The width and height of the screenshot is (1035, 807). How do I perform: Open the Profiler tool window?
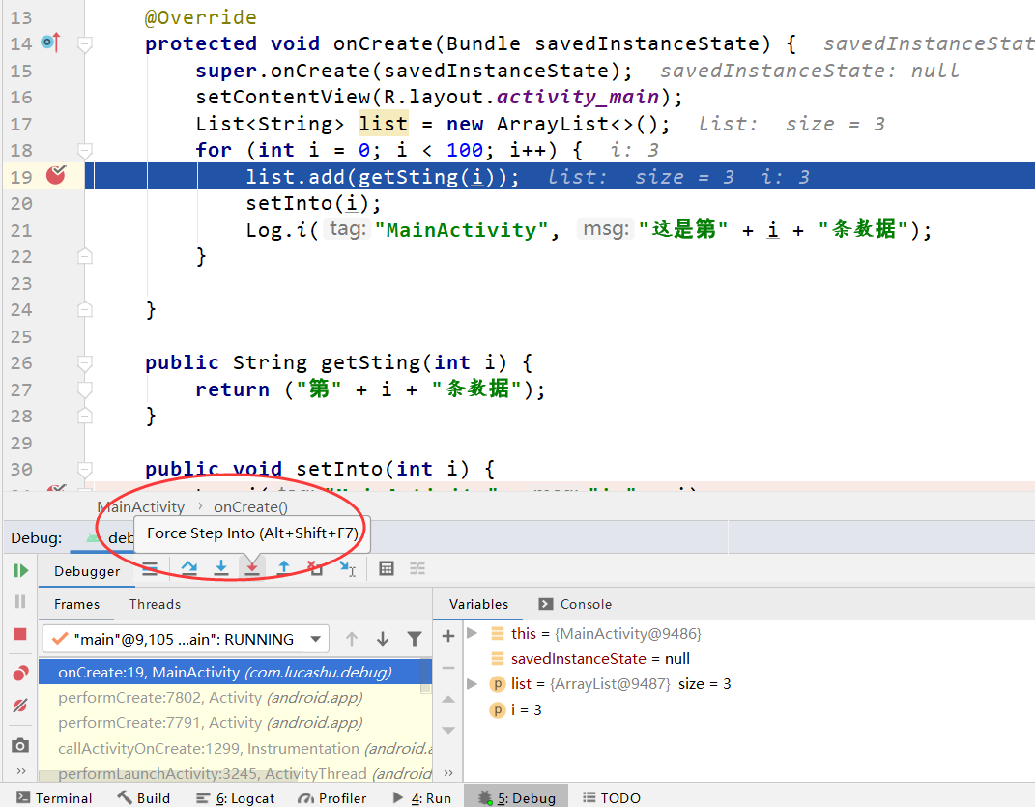click(332, 797)
